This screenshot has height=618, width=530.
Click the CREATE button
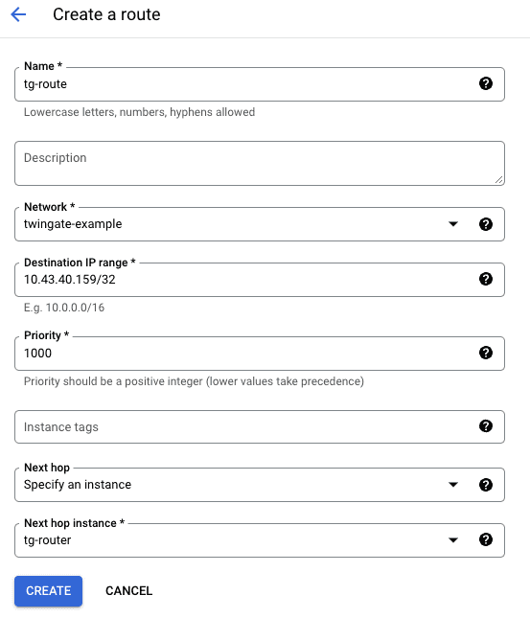(49, 591)
